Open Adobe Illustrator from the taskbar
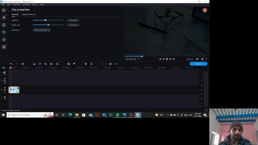258x145 pixels. tap(97, 115)
